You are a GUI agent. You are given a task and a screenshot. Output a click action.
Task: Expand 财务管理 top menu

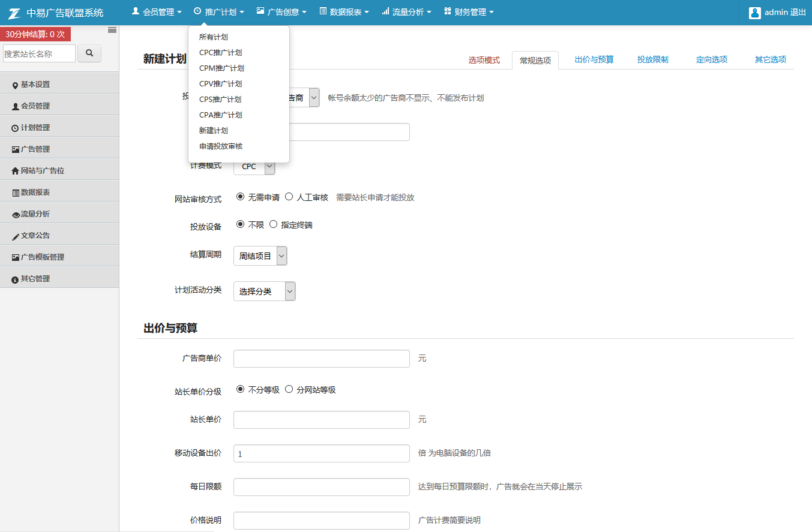(x=469, y=12)
